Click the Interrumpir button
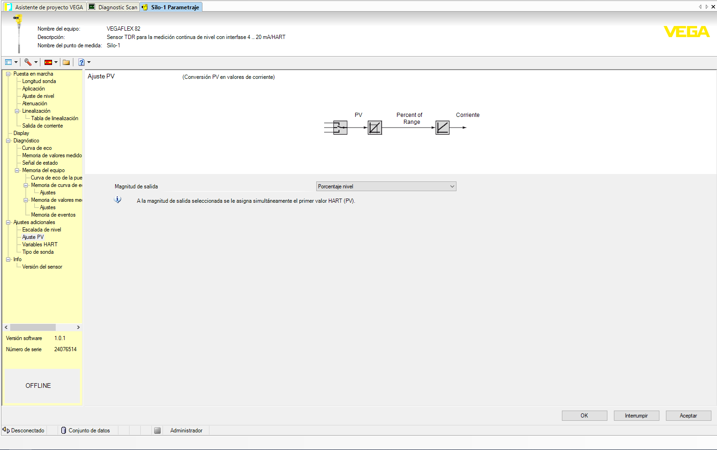The width and height of the screenshot is (717, 450). click(x=636, y=415)
